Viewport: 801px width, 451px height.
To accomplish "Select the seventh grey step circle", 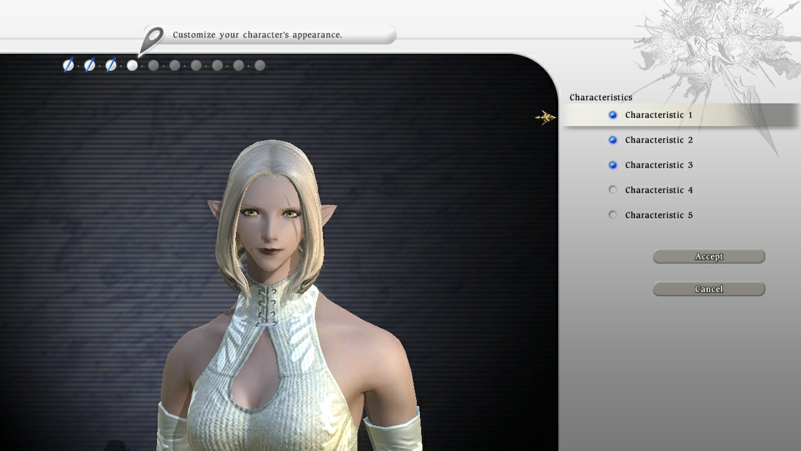I will pyautogui.click(x=196, y=65).
